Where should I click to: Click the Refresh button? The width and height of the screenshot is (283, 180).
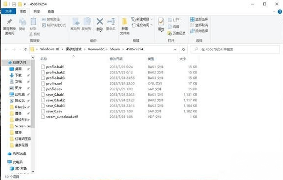pos(183,49)
